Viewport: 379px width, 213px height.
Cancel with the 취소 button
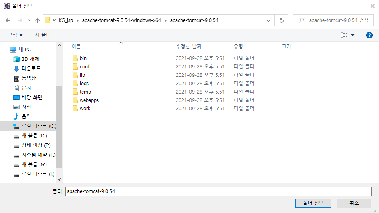click(354, 203)
